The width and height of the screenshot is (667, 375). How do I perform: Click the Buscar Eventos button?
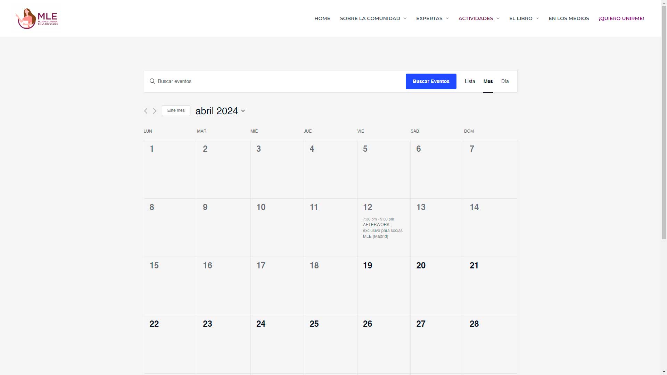431,81
